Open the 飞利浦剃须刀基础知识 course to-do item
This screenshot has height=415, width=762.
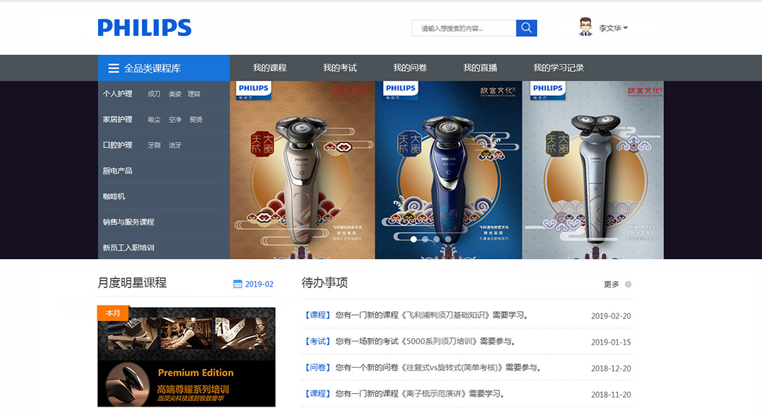pyautogui.click(x=416, y=315)
